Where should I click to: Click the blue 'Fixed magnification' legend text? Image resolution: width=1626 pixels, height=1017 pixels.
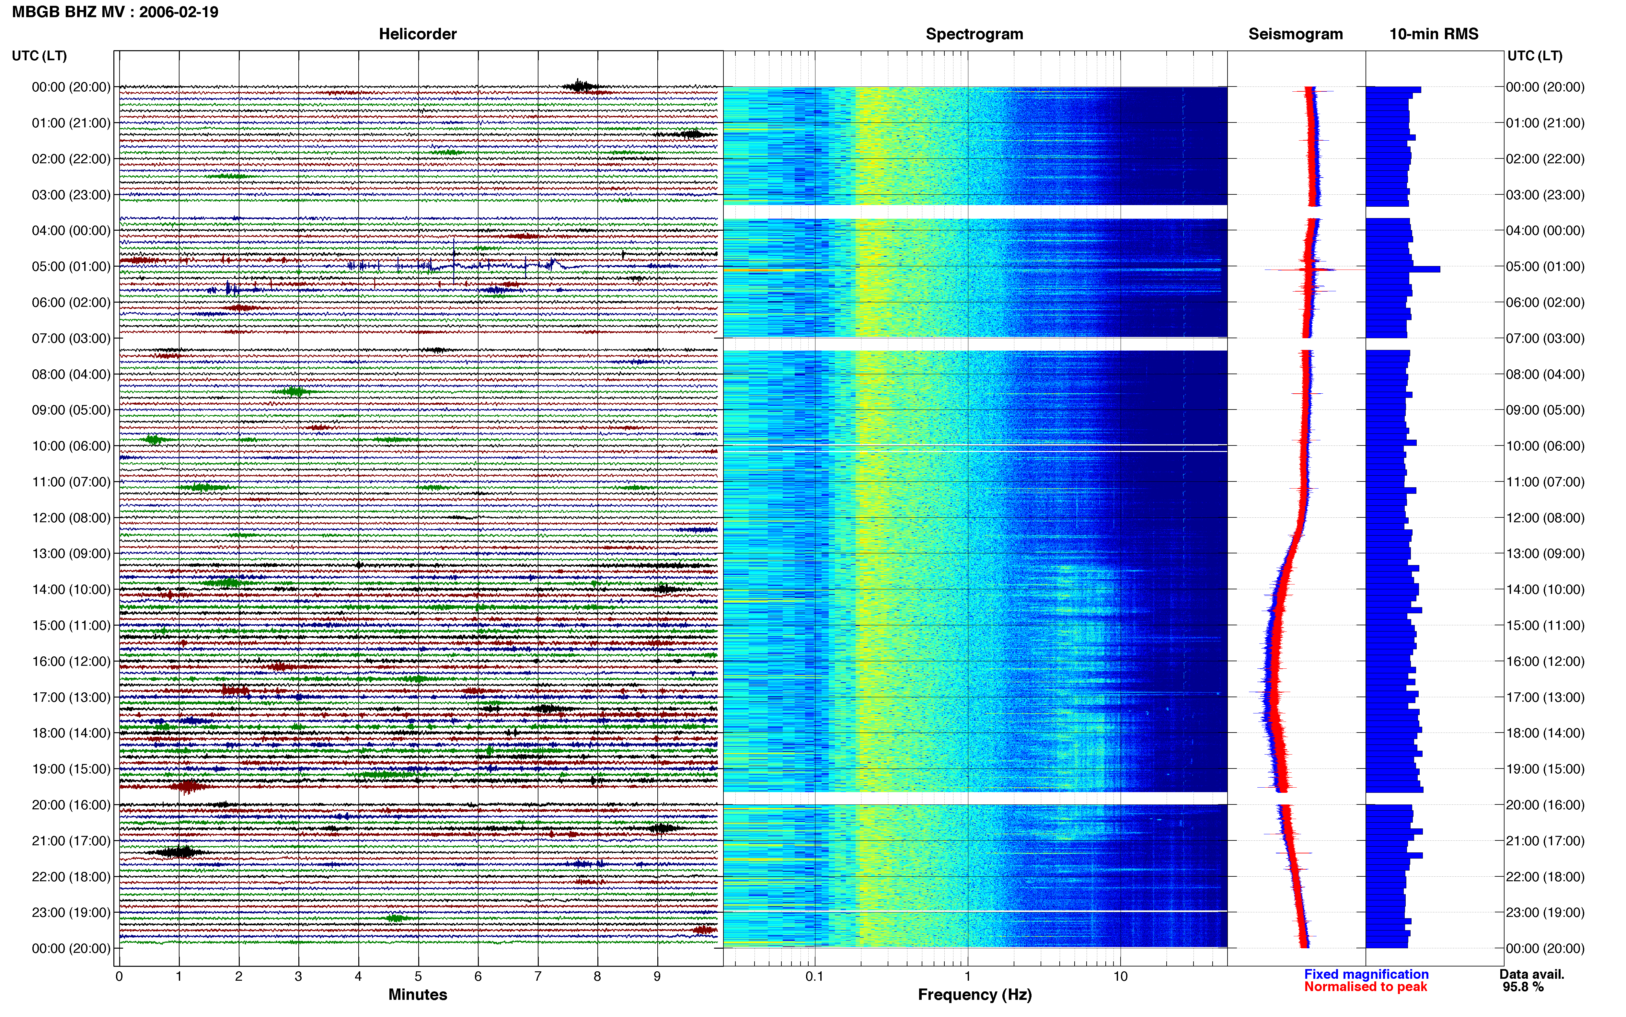[x=1367, y=975]
